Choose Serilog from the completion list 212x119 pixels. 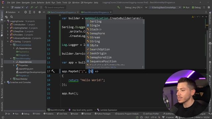click(115, 21)
